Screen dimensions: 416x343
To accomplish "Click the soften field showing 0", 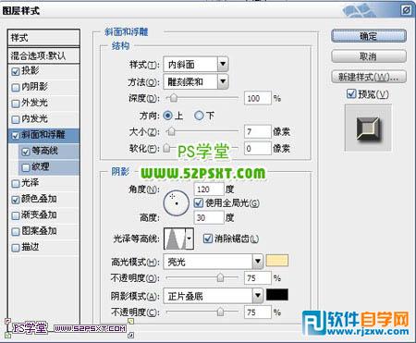I will point(258,149).
